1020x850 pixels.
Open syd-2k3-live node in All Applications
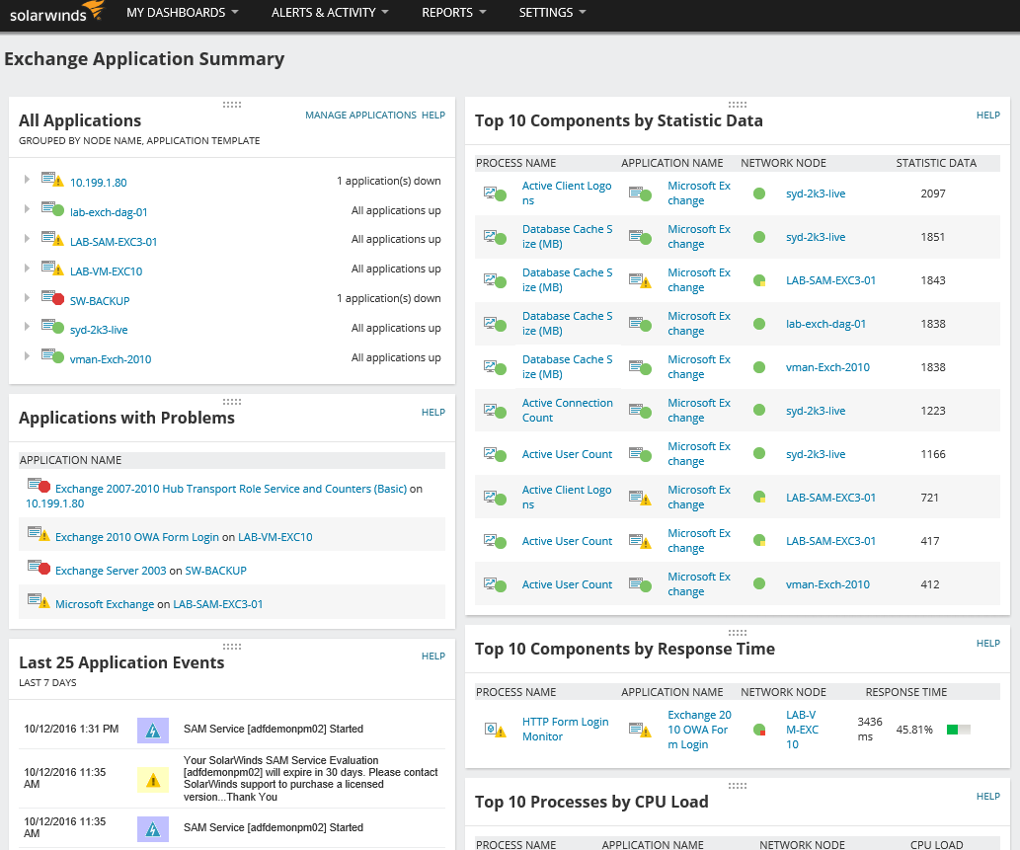coord(99,330)
